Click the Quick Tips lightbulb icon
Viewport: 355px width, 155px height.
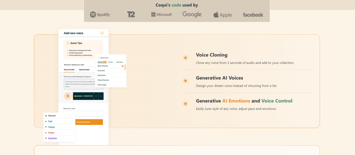click(68, 43)
